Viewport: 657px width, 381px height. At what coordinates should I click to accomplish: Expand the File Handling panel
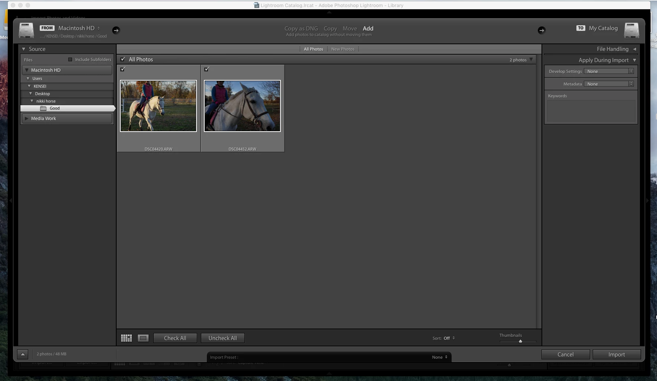point(634,49)
